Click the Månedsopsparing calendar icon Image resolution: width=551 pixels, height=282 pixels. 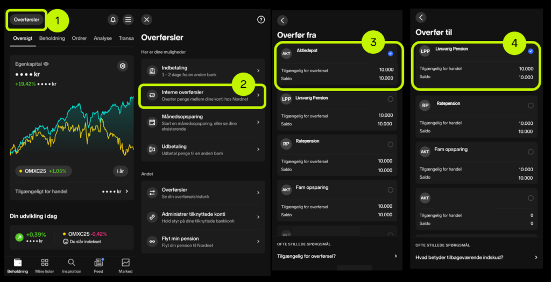click(152, 122)
